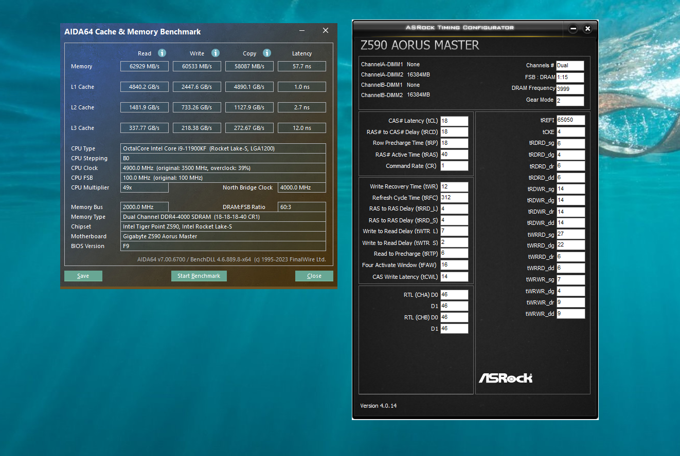This screenshot has width=680, height=456.
Task: Click the L1 Cache Read 4840.2 GB/s value
Action: (x=145, y=87)
